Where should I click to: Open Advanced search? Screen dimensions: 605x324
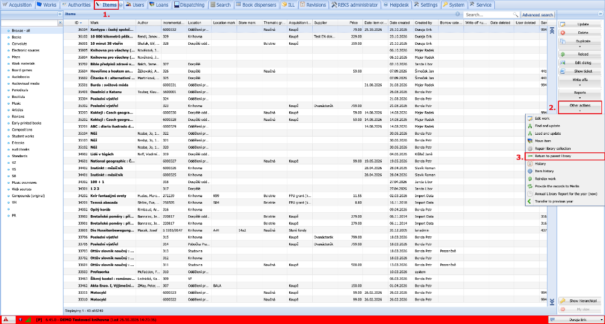tap(537, 15)
